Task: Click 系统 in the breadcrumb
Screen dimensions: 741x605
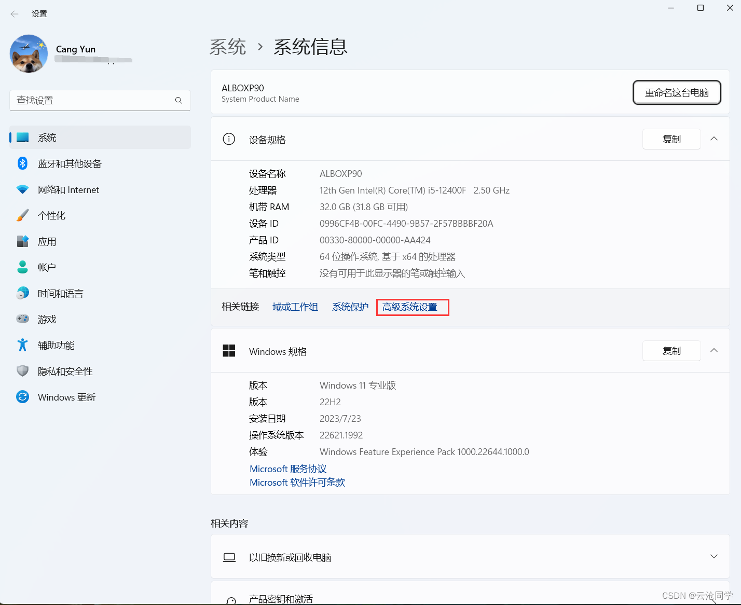Action: point(228,47)
